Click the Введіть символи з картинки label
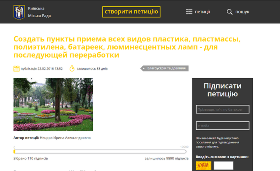Viewport: 280px width, 171px height. point(222,157)
